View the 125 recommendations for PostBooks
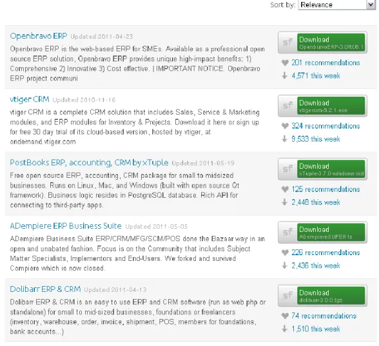This screenshot has width=379, height=346. [326, 189]
